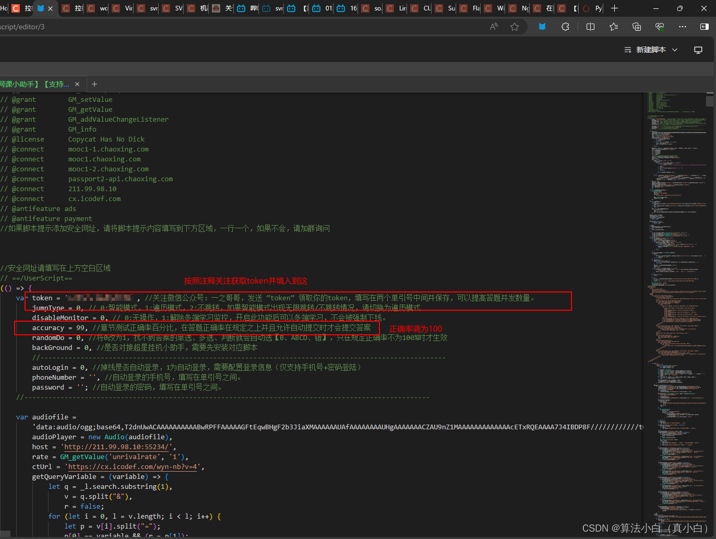The height and width of the screenshot is (539, 716).
Task: Switch to the 'Wi' browser tab
Action: coord(495,8)
